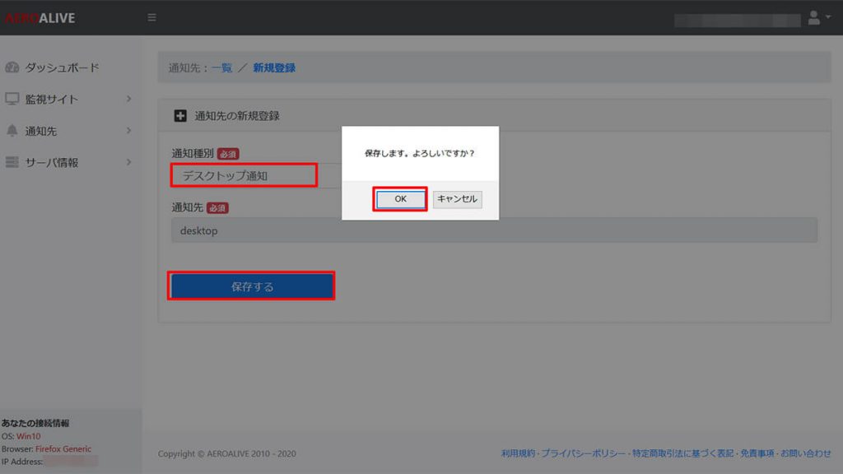Click the 必須 badge beside 通知種別

[x=228, y=154]
